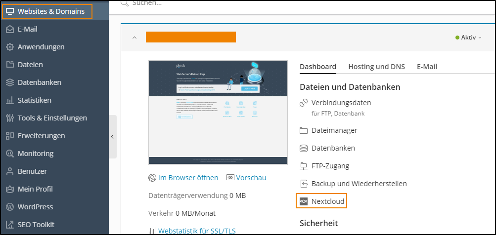Click the Anwendungen gear icon

(x=10, y=47)
